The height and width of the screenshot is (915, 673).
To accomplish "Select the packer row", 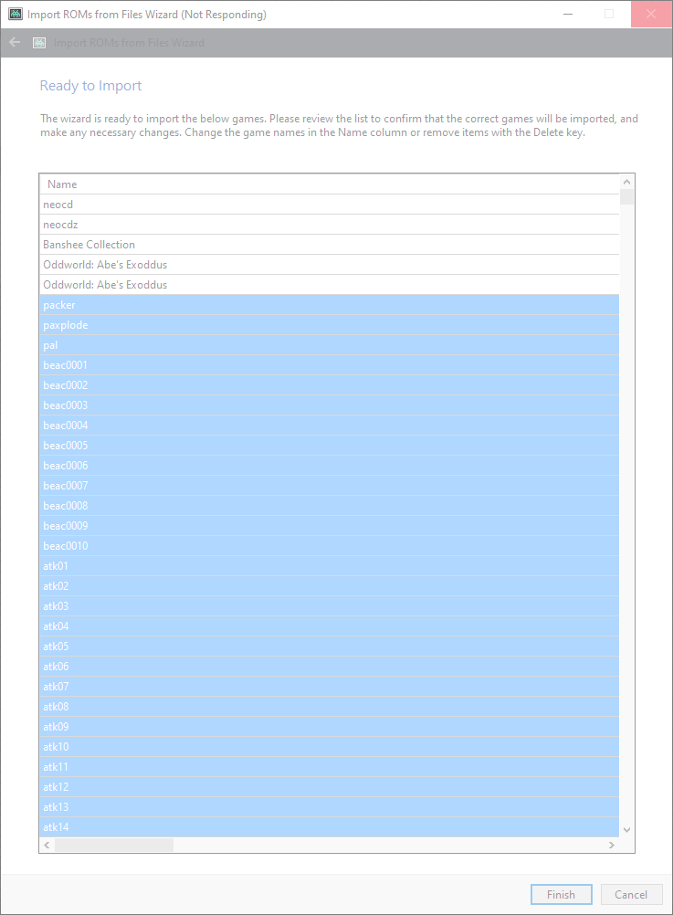I will (330, 305).
